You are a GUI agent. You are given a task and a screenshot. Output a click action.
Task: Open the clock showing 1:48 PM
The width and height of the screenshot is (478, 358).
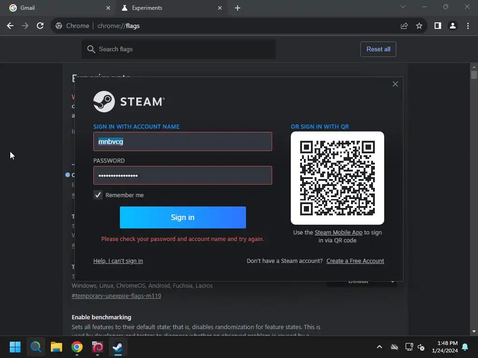click(445, 347)
